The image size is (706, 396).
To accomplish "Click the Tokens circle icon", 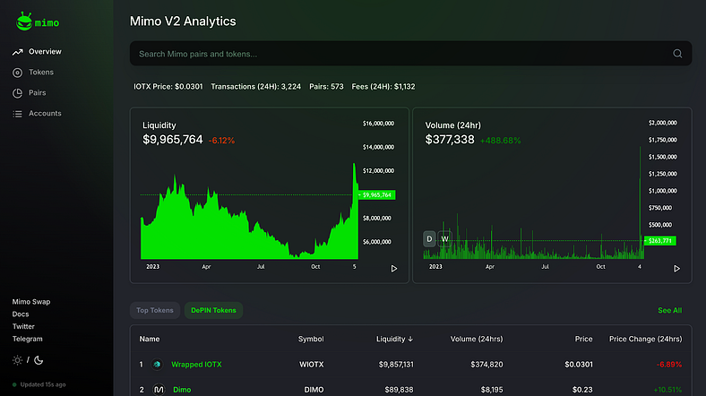I will coord(18,73).
